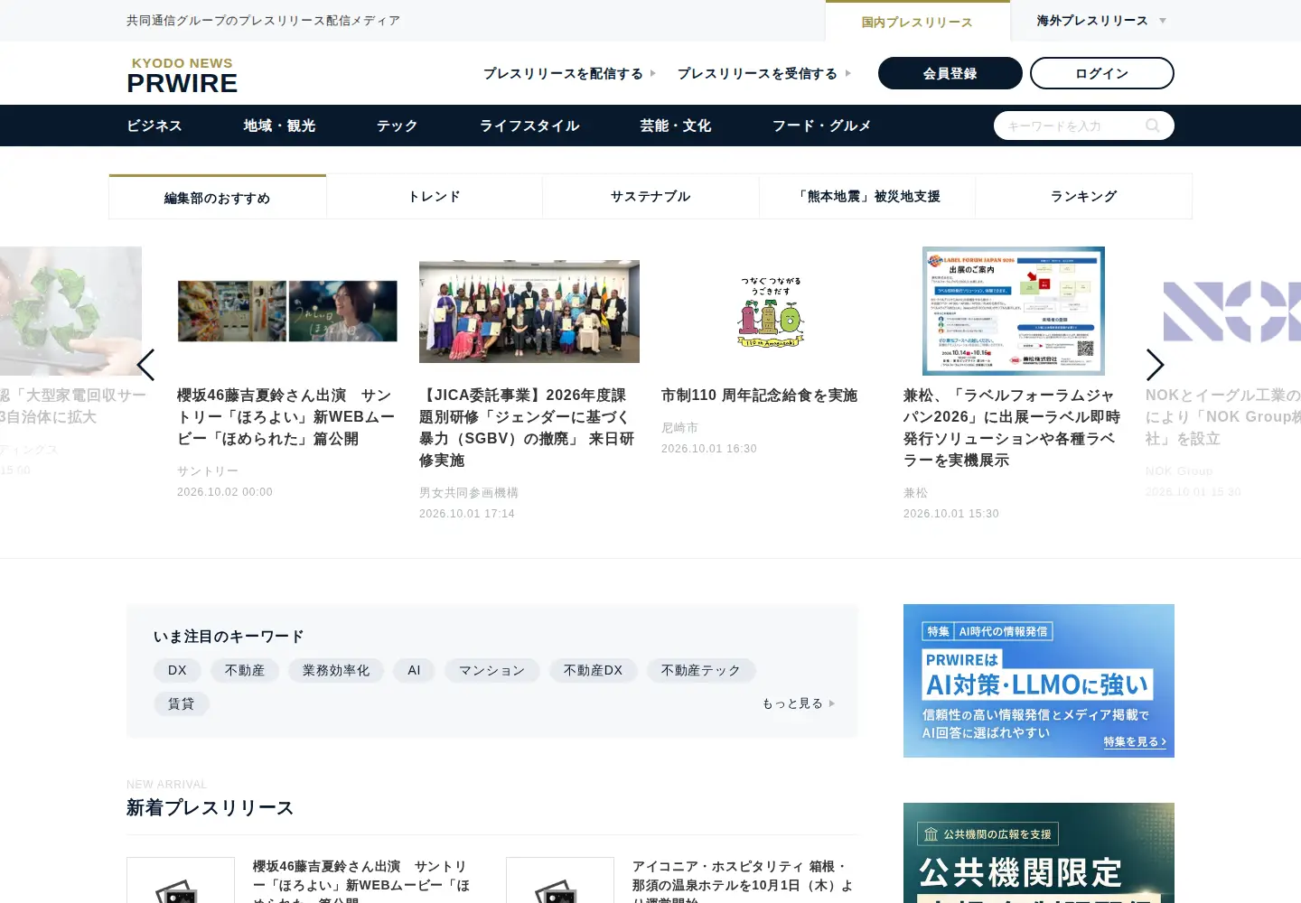The height and width of the screenshot is (903, 1301).
Task: Go to previous carousel slide arrow
Action: point(145,365)
